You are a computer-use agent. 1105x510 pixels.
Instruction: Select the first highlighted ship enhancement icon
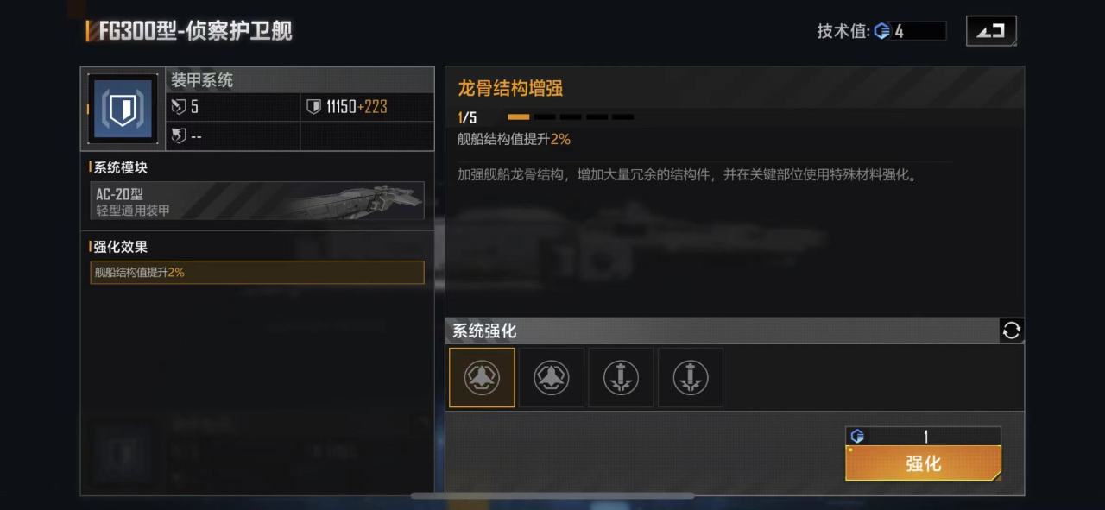[482, 377]
